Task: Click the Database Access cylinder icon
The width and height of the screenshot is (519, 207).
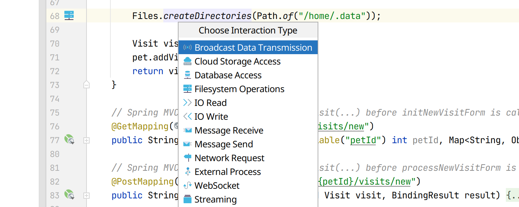Action: [187, 75]
